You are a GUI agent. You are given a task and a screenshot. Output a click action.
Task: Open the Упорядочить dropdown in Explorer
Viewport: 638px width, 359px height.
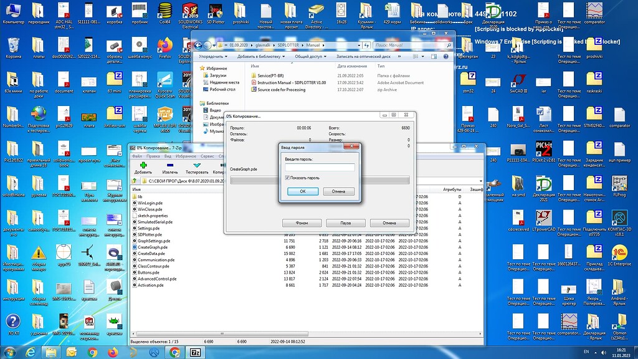point(214,56)
